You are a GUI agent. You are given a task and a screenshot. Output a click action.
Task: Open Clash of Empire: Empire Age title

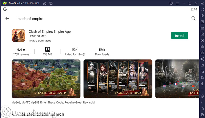click(x=49, y=31)
